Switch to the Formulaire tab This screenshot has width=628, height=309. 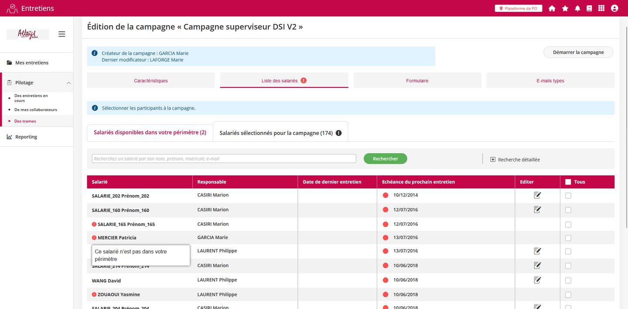pos(417,81)
